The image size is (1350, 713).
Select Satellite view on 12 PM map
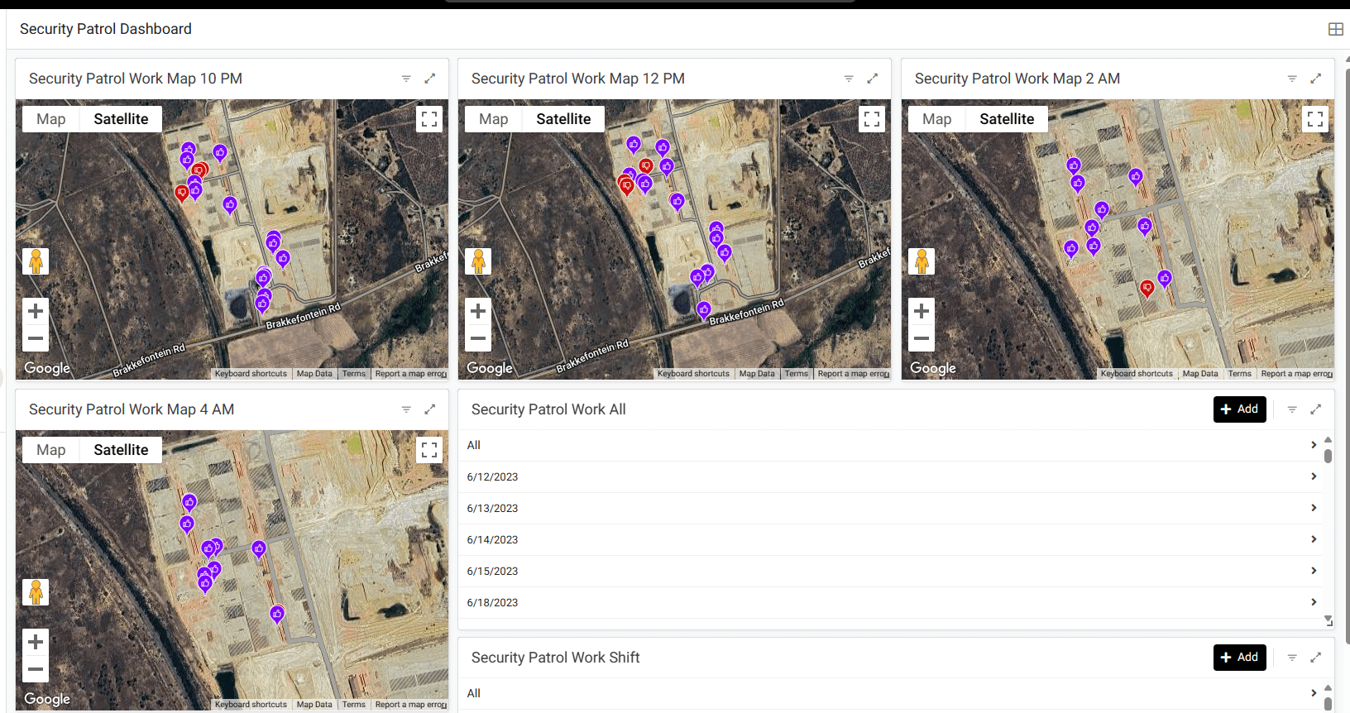tap(563, 119)
